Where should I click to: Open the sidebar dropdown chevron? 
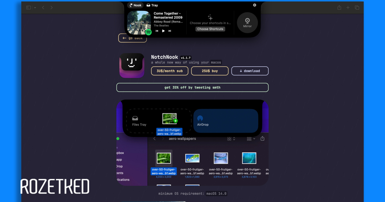click(35, 7)
